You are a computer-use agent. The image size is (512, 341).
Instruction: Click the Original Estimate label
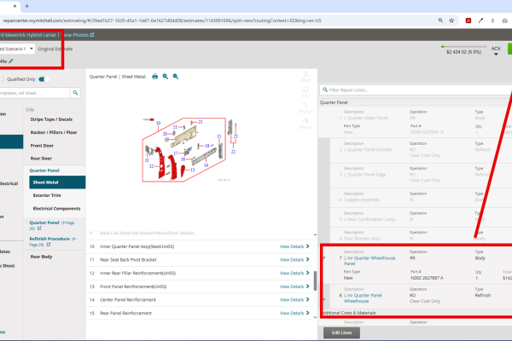coord(55,49)
